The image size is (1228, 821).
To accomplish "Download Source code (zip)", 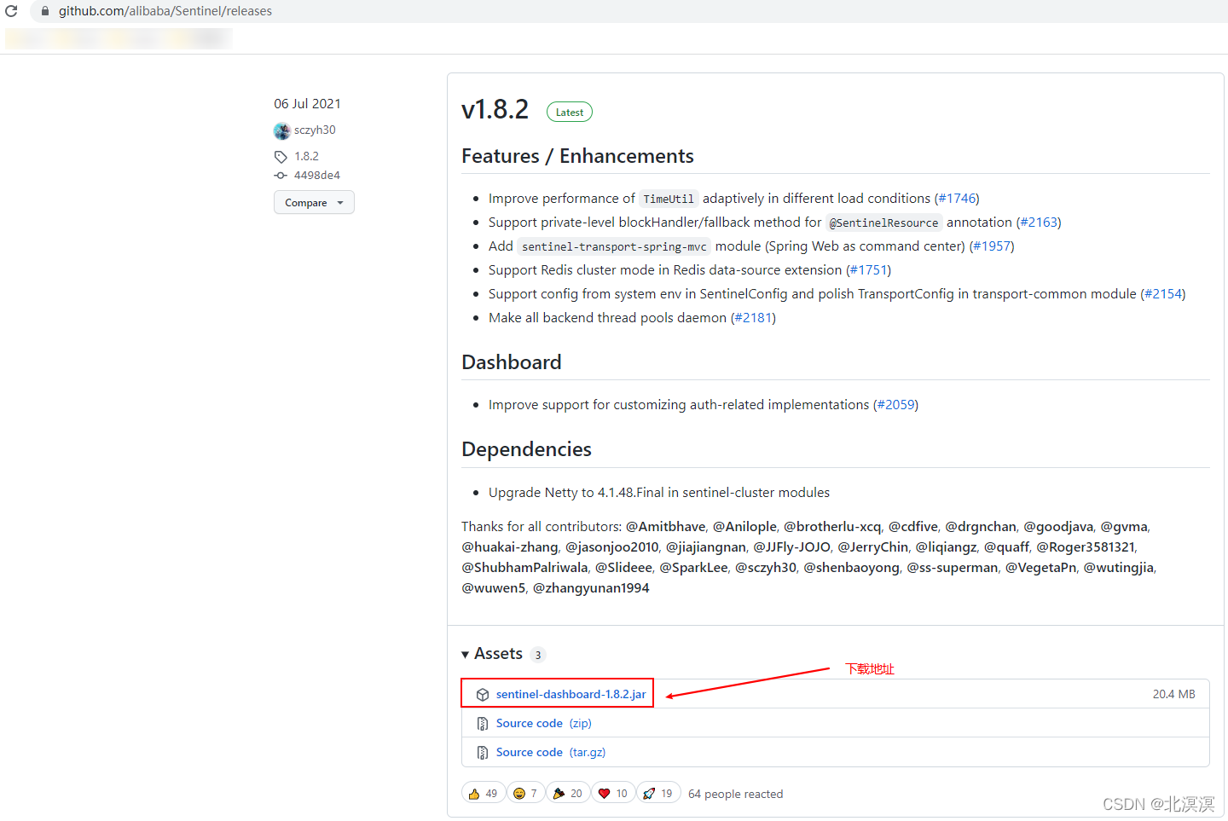I will tap(544, 724).
